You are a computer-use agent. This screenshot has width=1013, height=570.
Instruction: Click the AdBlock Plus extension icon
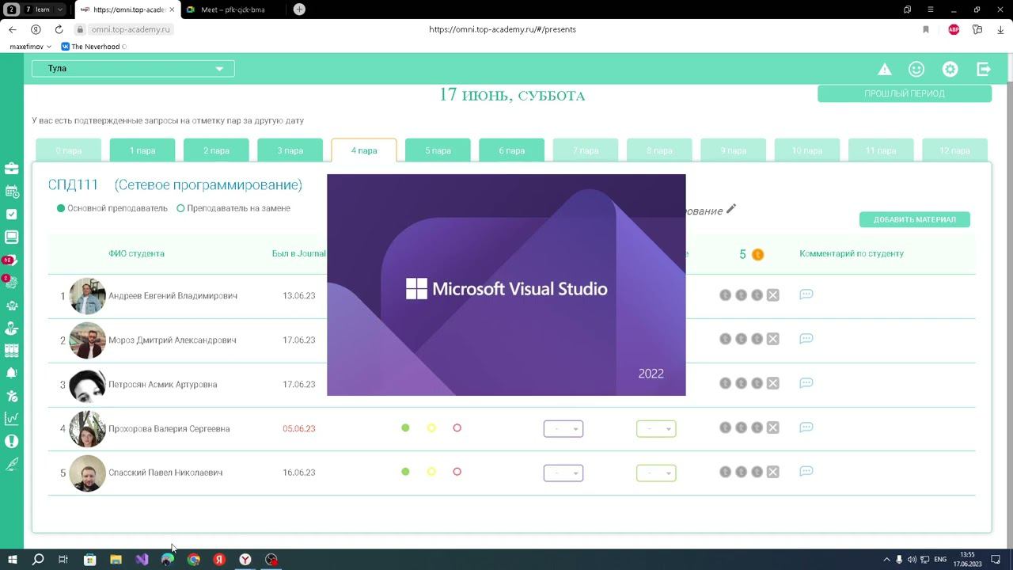coord(954,29)
